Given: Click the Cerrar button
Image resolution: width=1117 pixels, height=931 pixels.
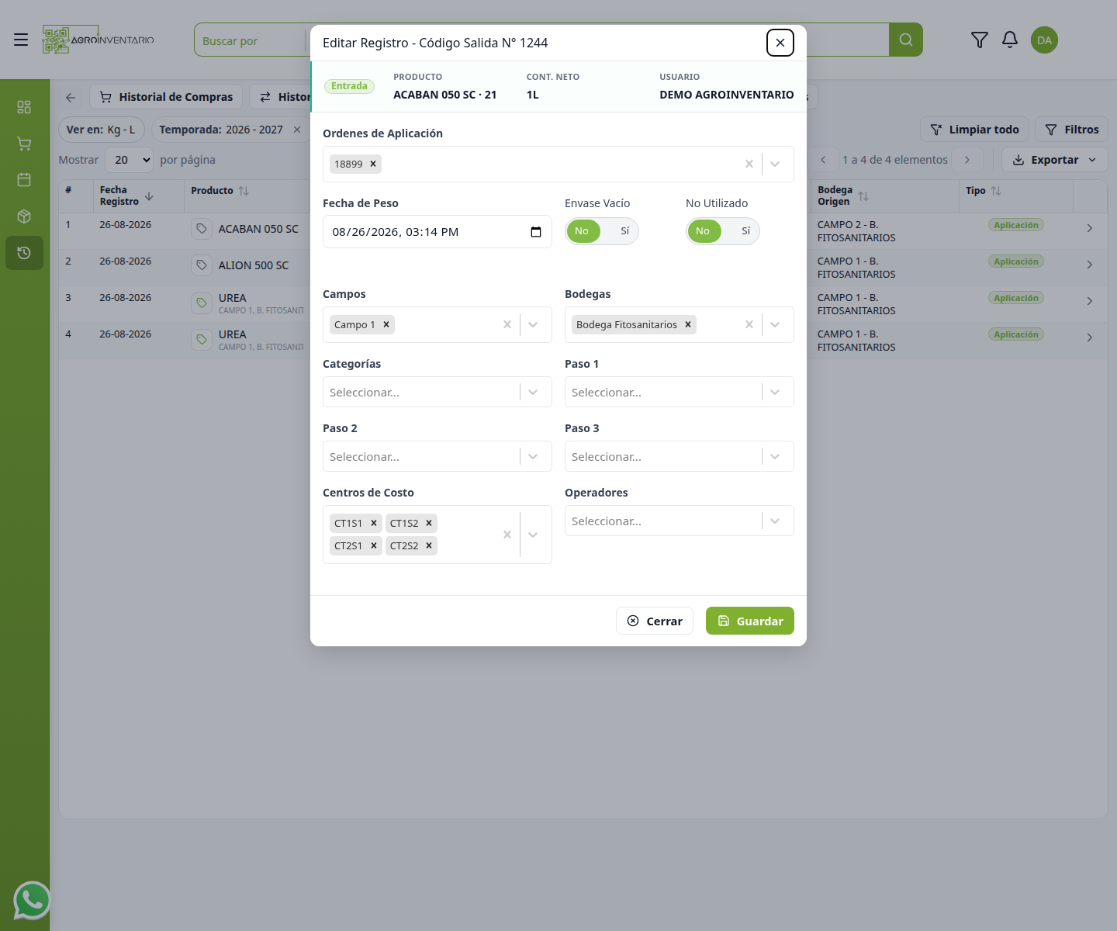Looking at the screenshot, I should point(655,621).
